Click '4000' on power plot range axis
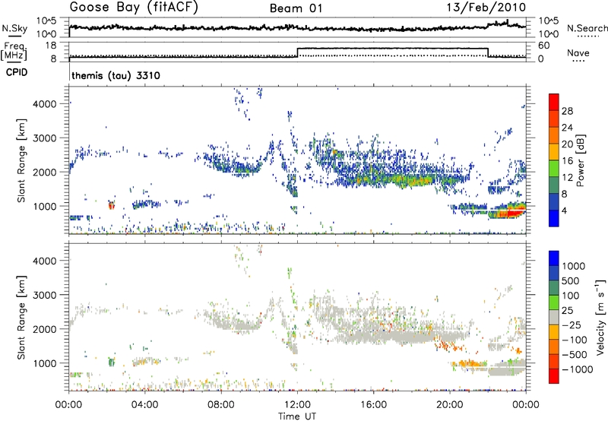Viewport: 608px width, 421px height. (x=45, y=104)
